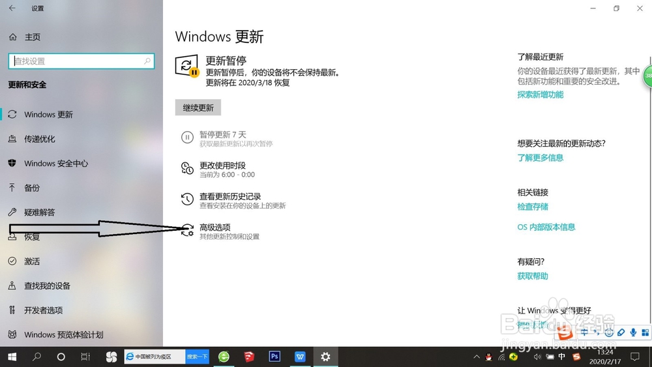
Task: Follow the 了解更多信息 link
Action: [540, 158]
